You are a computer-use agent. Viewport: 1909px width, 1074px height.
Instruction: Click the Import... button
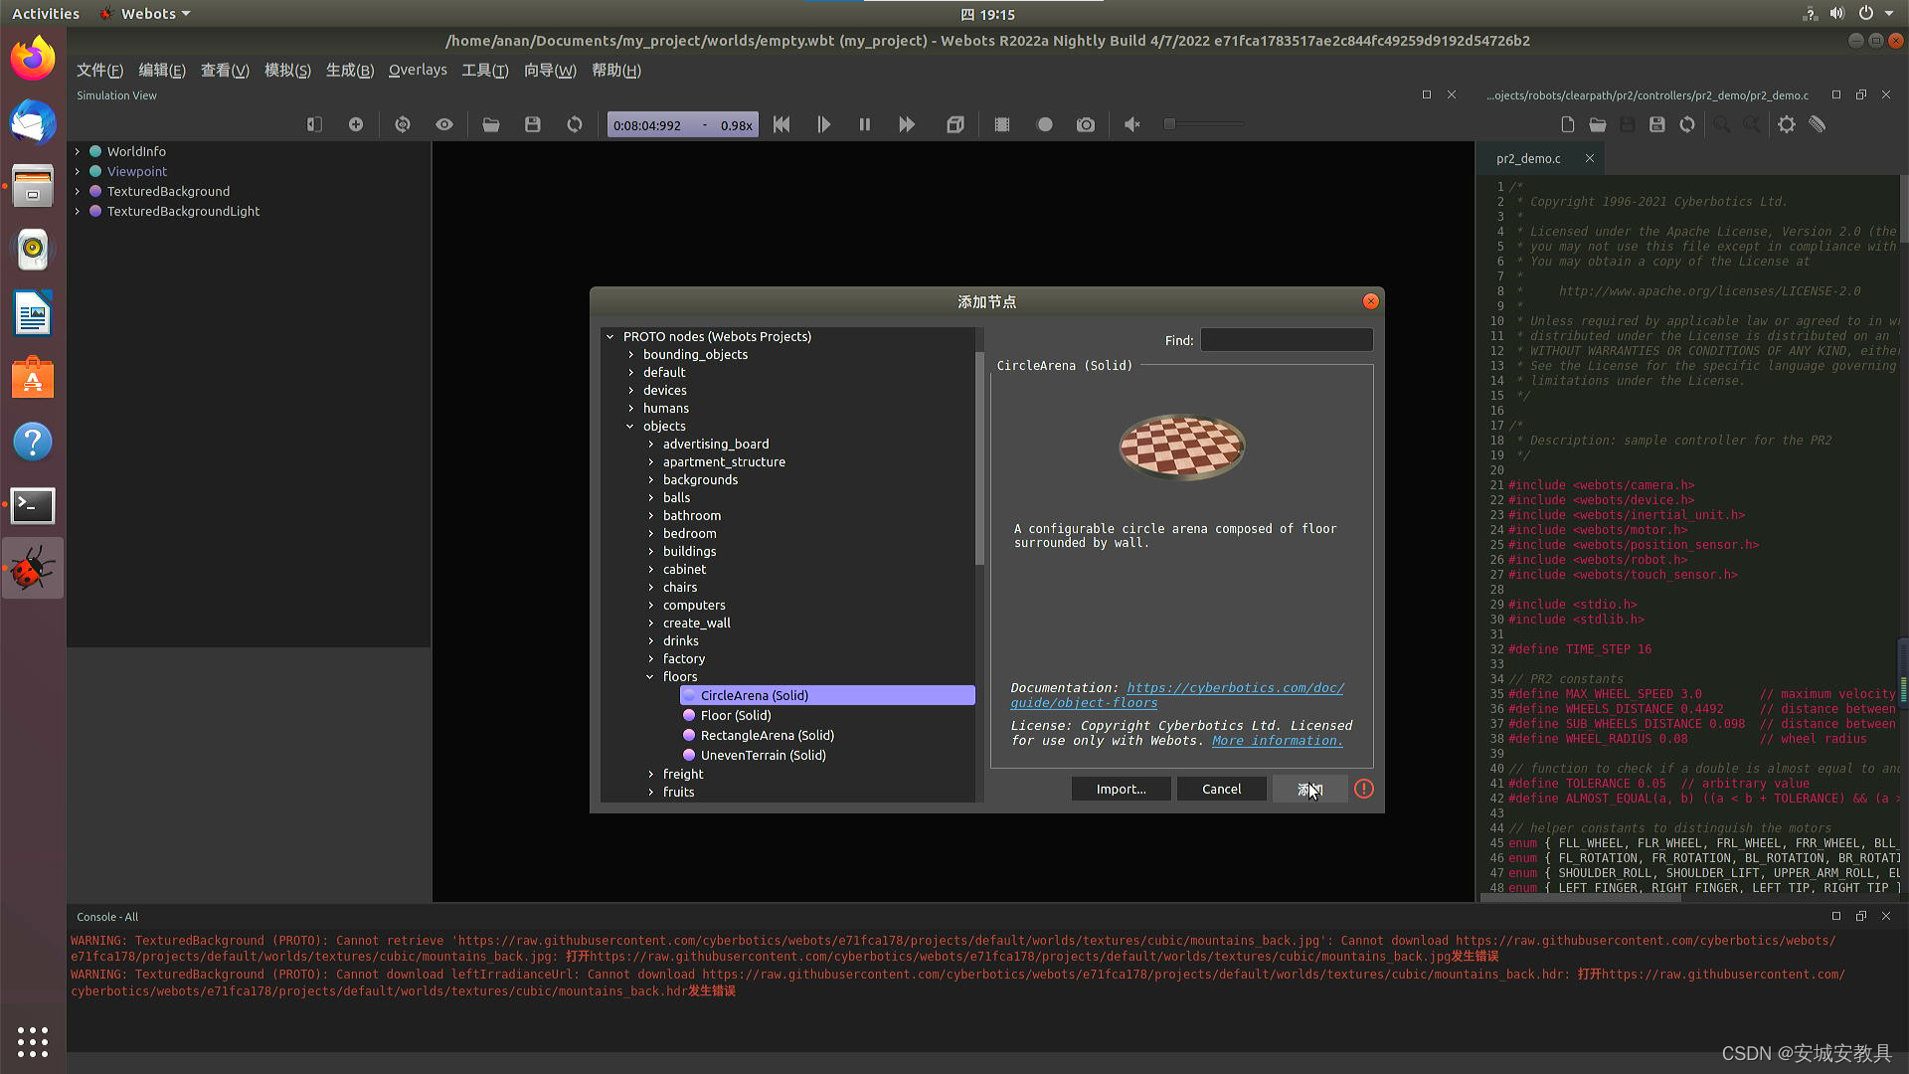1121,789
